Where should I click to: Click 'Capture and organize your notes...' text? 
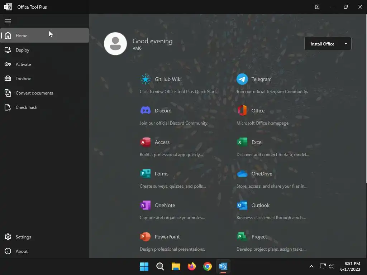coord(172,218)
